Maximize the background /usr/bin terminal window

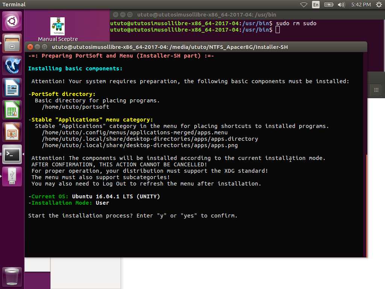click(130, 15)
